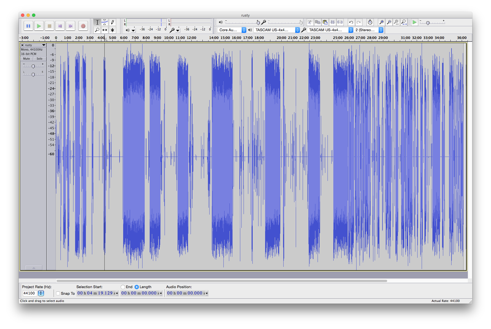Select the pencil Draw tool

tap(112, 22)
